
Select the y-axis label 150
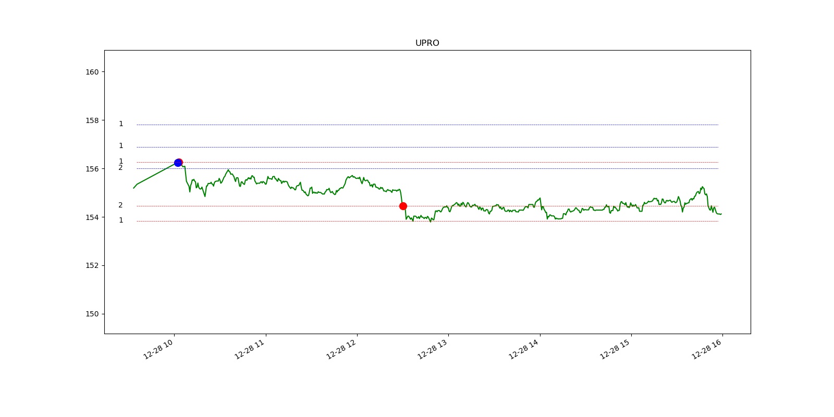(x=92, y=314)
